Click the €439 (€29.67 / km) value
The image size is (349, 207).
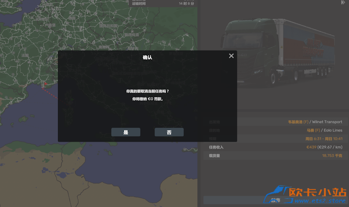point(324,147)
